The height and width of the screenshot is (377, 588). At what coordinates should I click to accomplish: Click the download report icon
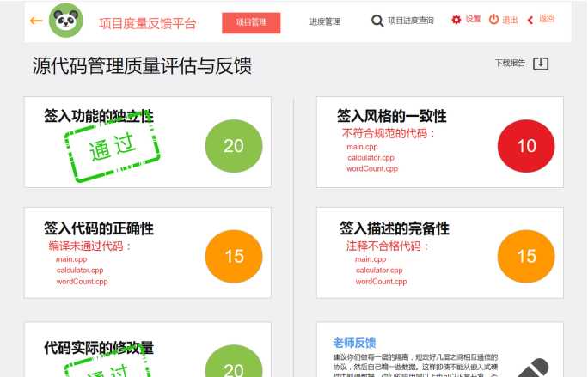tap(541, 64)
